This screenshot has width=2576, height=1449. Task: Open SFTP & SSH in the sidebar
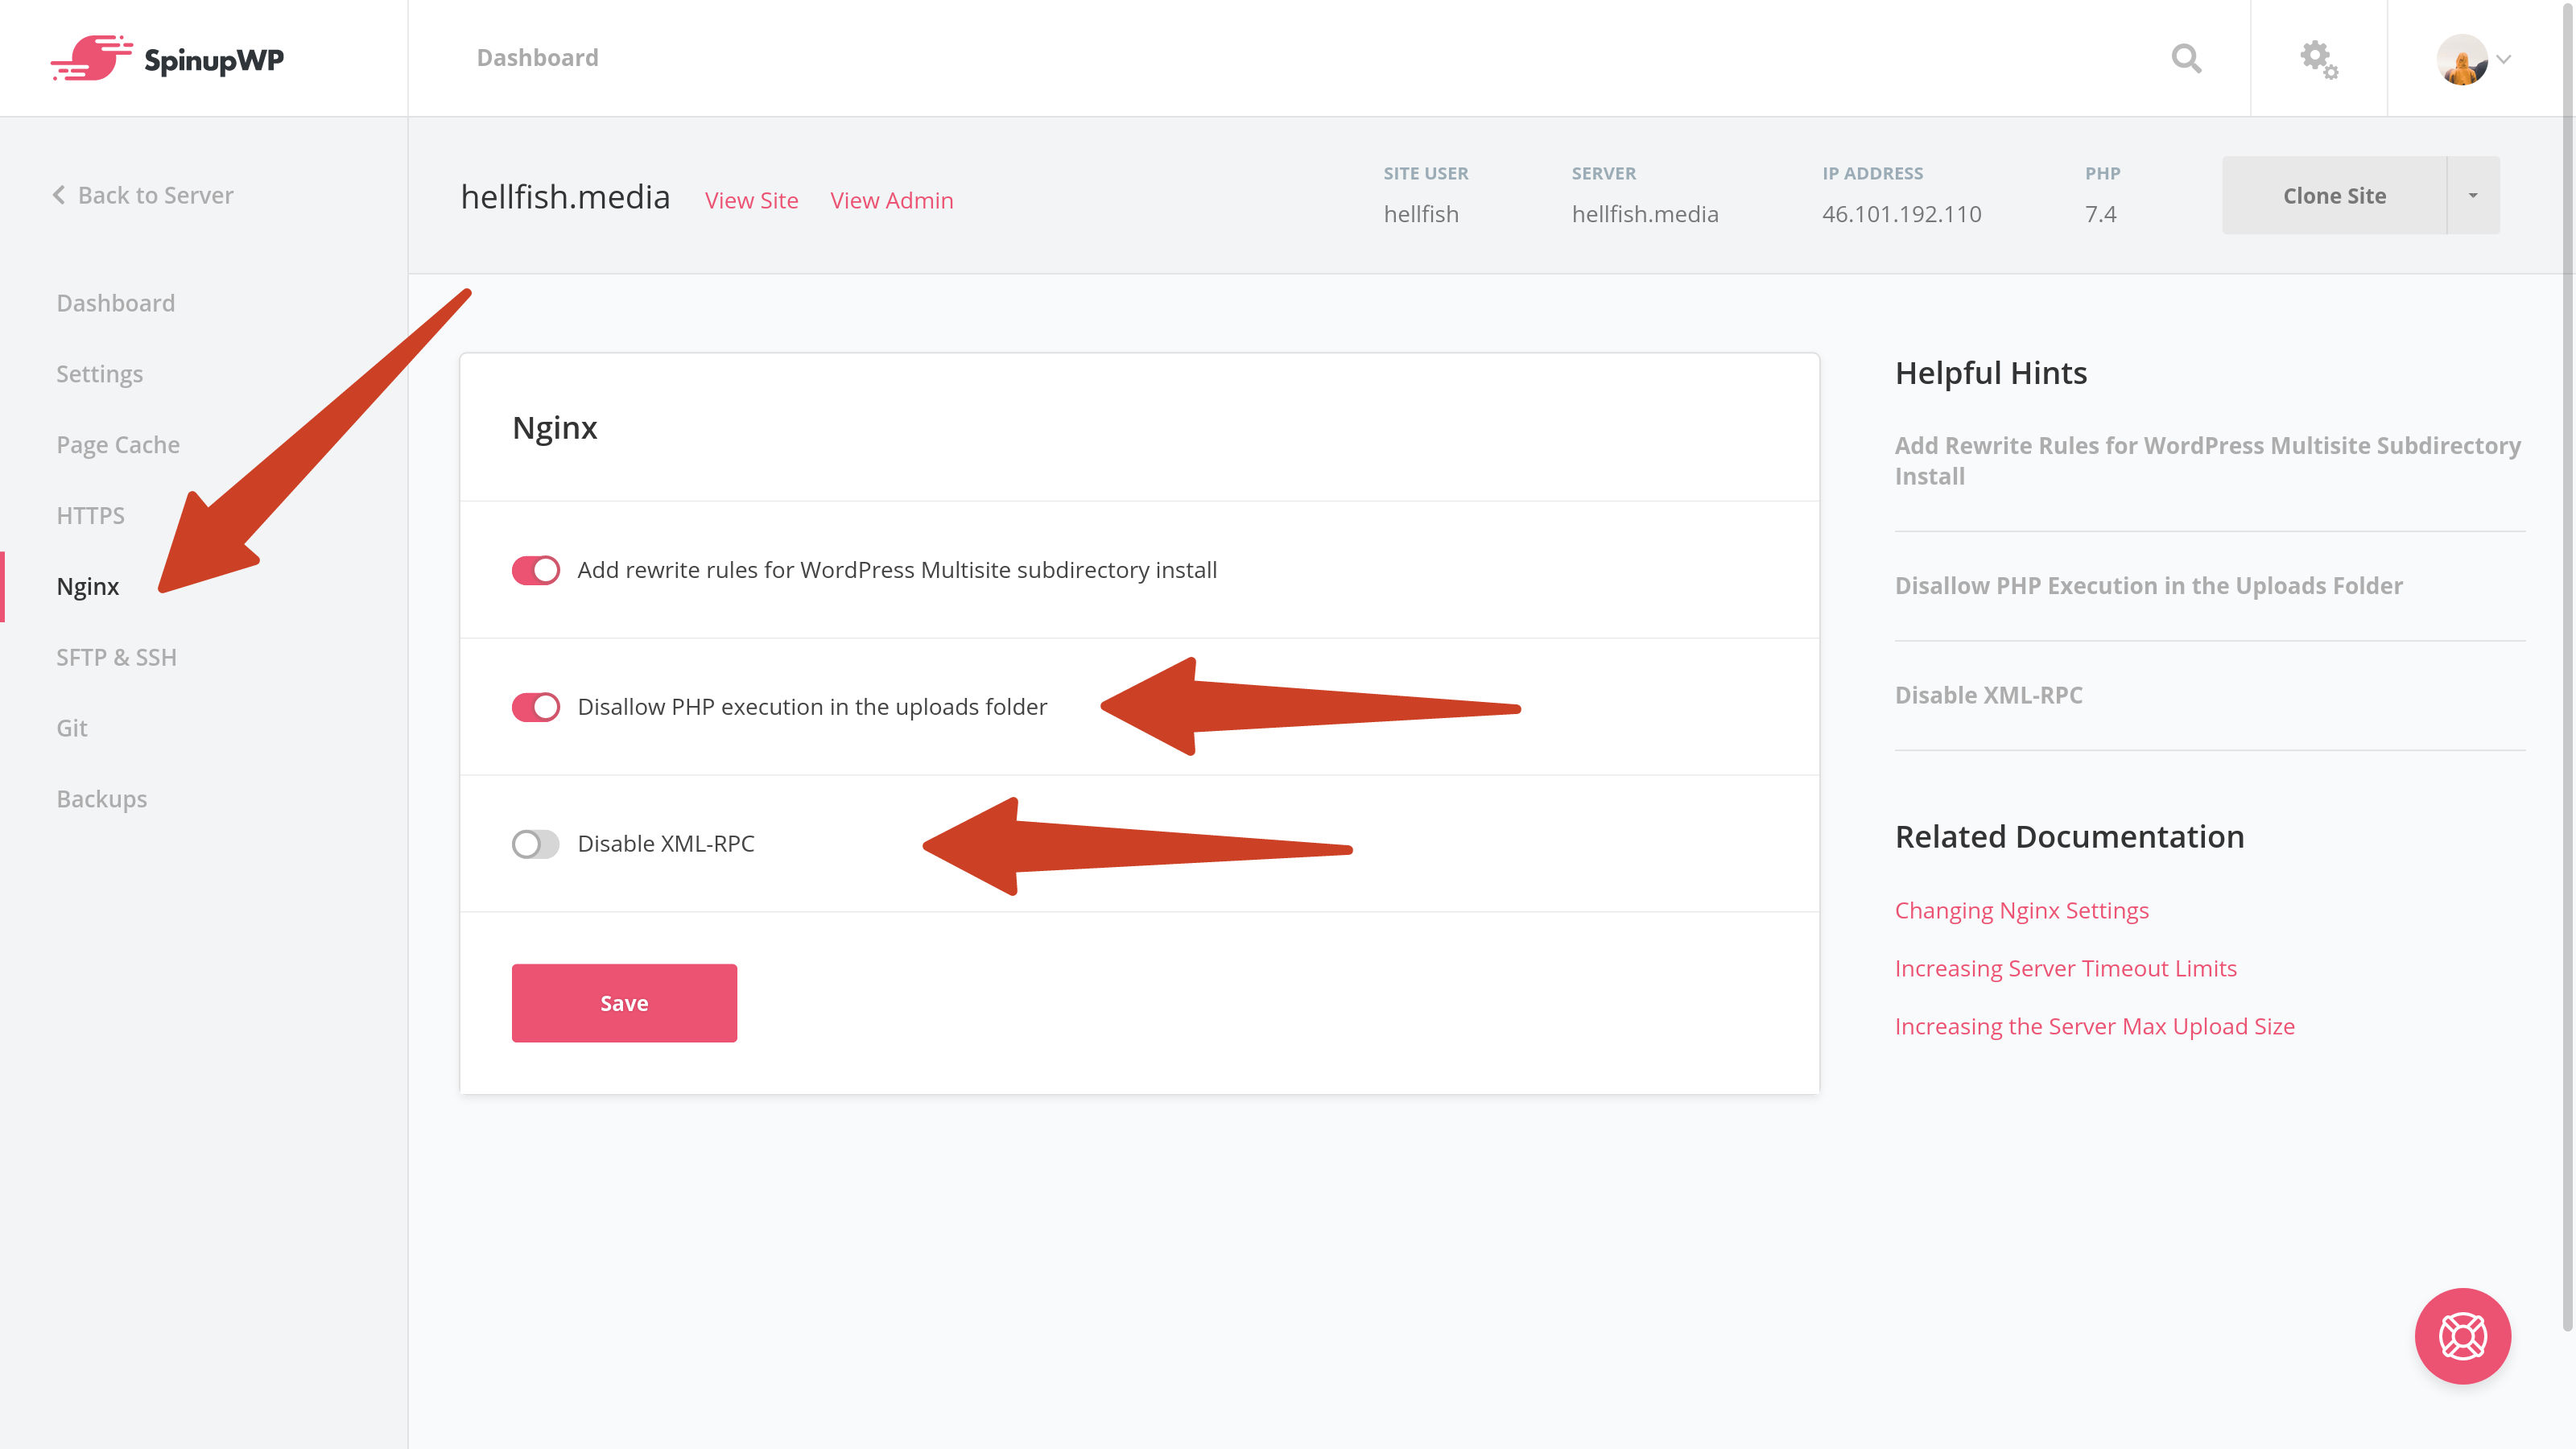click(116, 657)
